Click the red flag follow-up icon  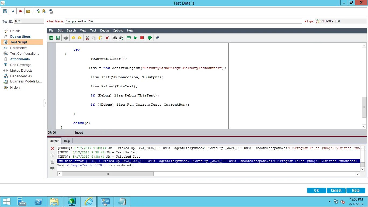21,11
